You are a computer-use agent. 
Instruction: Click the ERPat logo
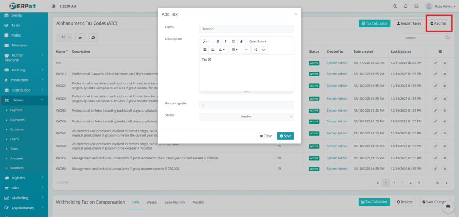pos(23,6)
